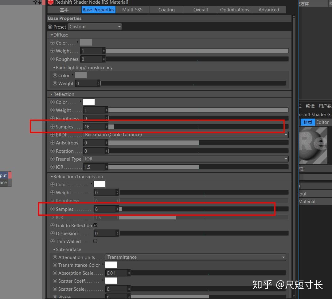The width and height of the screenshot is (332, 299).
Task: Click the Editor button beside 材质
Action: coord(322,122)
